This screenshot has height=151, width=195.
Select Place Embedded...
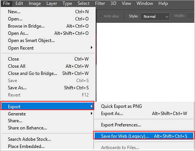click(x=48, y=146)
